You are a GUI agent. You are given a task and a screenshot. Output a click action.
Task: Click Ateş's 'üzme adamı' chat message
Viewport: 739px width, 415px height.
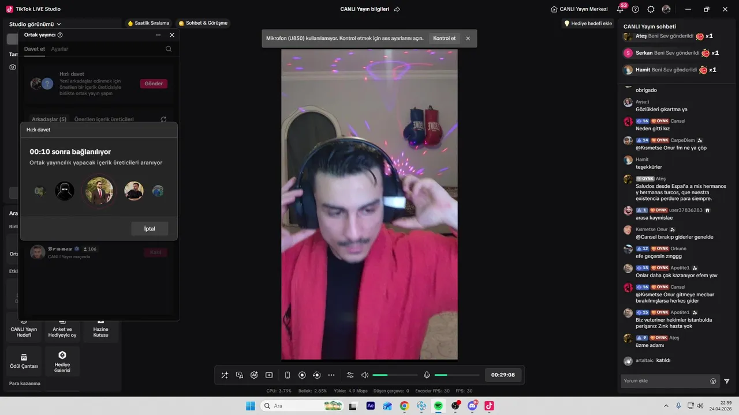point(650,345)
